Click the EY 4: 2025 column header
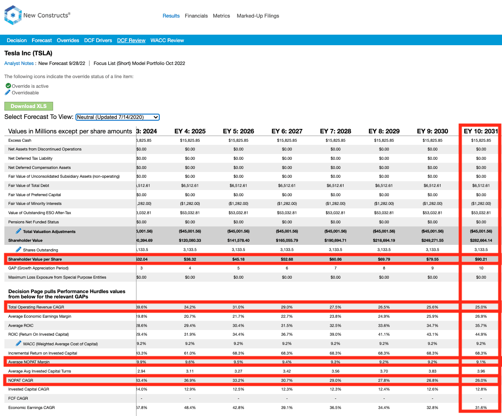 point(190,131)
